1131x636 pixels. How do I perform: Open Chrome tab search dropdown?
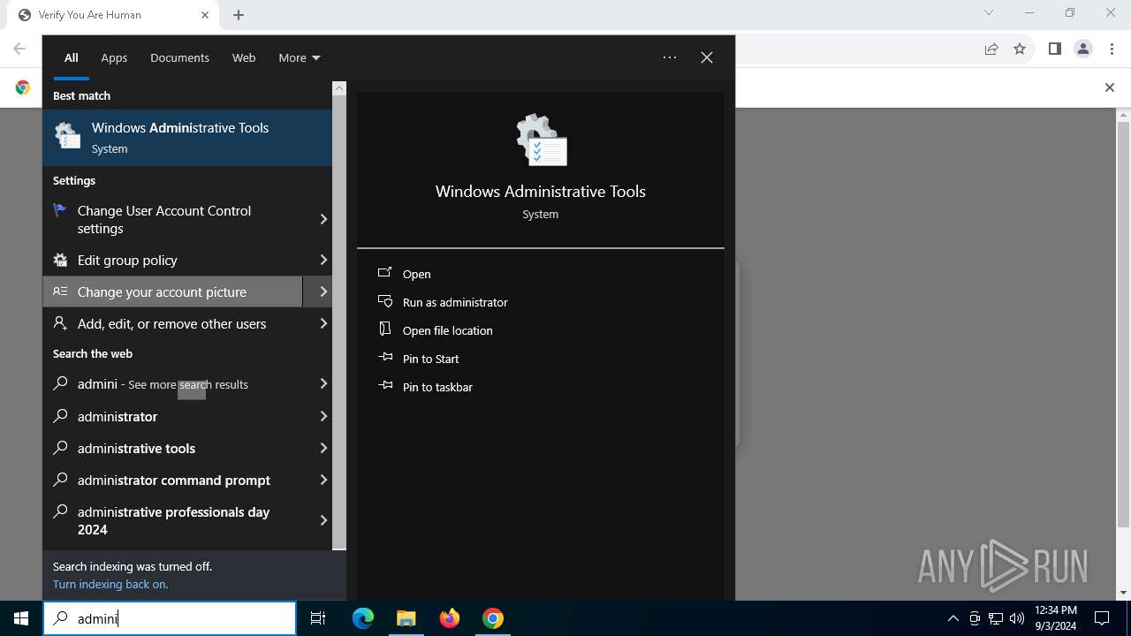(989, 12)
